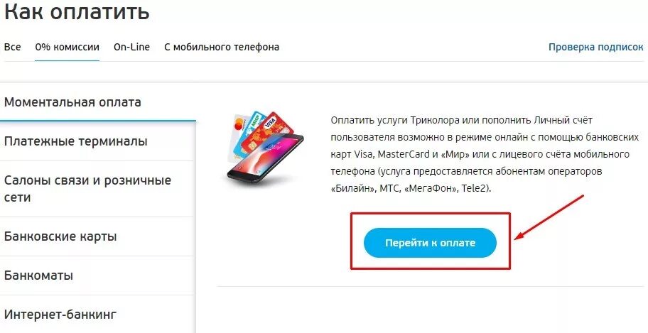
Task: Select the 0% комиссии tab
Action: pos(67,47)
